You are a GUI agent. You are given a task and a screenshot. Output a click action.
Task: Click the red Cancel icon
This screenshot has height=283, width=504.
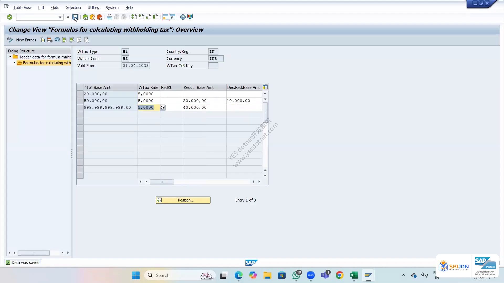coord(99,17)
